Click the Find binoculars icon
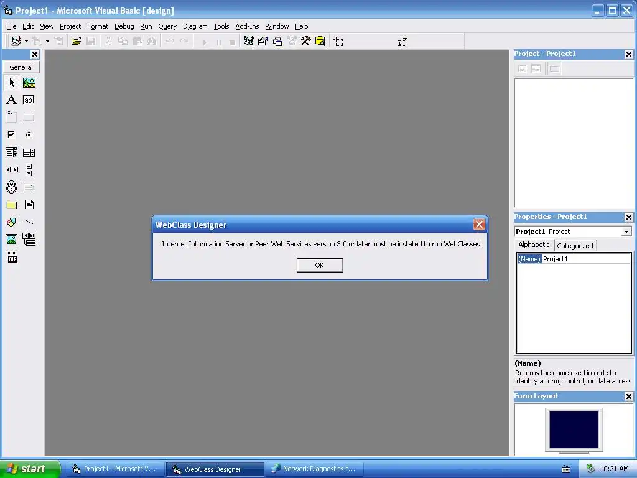 (x=151, y=41)
